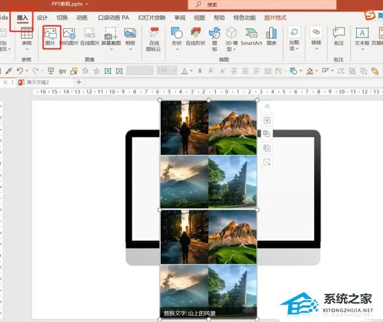This screenshot has width=383, height=322.
Task: Click the 图片 insert picture icon
Action: 52,36
